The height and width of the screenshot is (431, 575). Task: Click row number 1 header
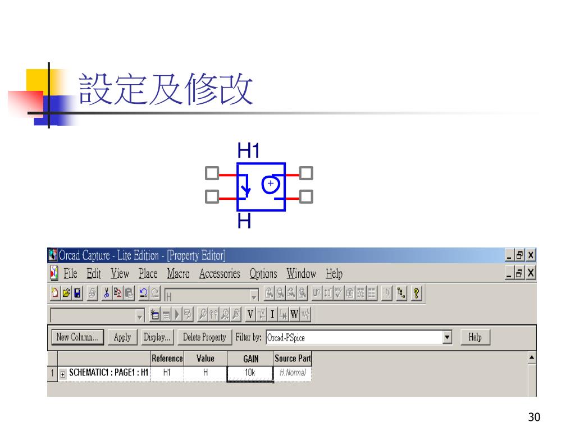[x=52, y=373]
